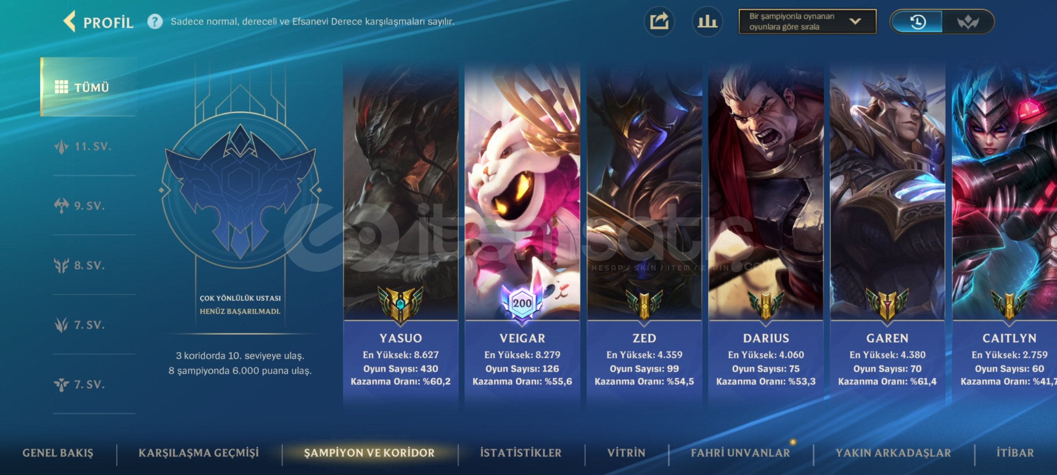Open the KARŞILAŞMA GEÇMİŞİ tab
Viewport: 1057px width, 475px height.
199,453
